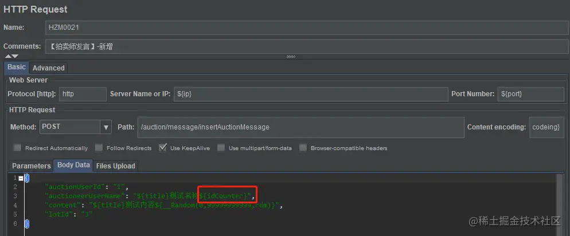
Task: Click the "auctioneerUserName" key text
Action: click(86, 196)
